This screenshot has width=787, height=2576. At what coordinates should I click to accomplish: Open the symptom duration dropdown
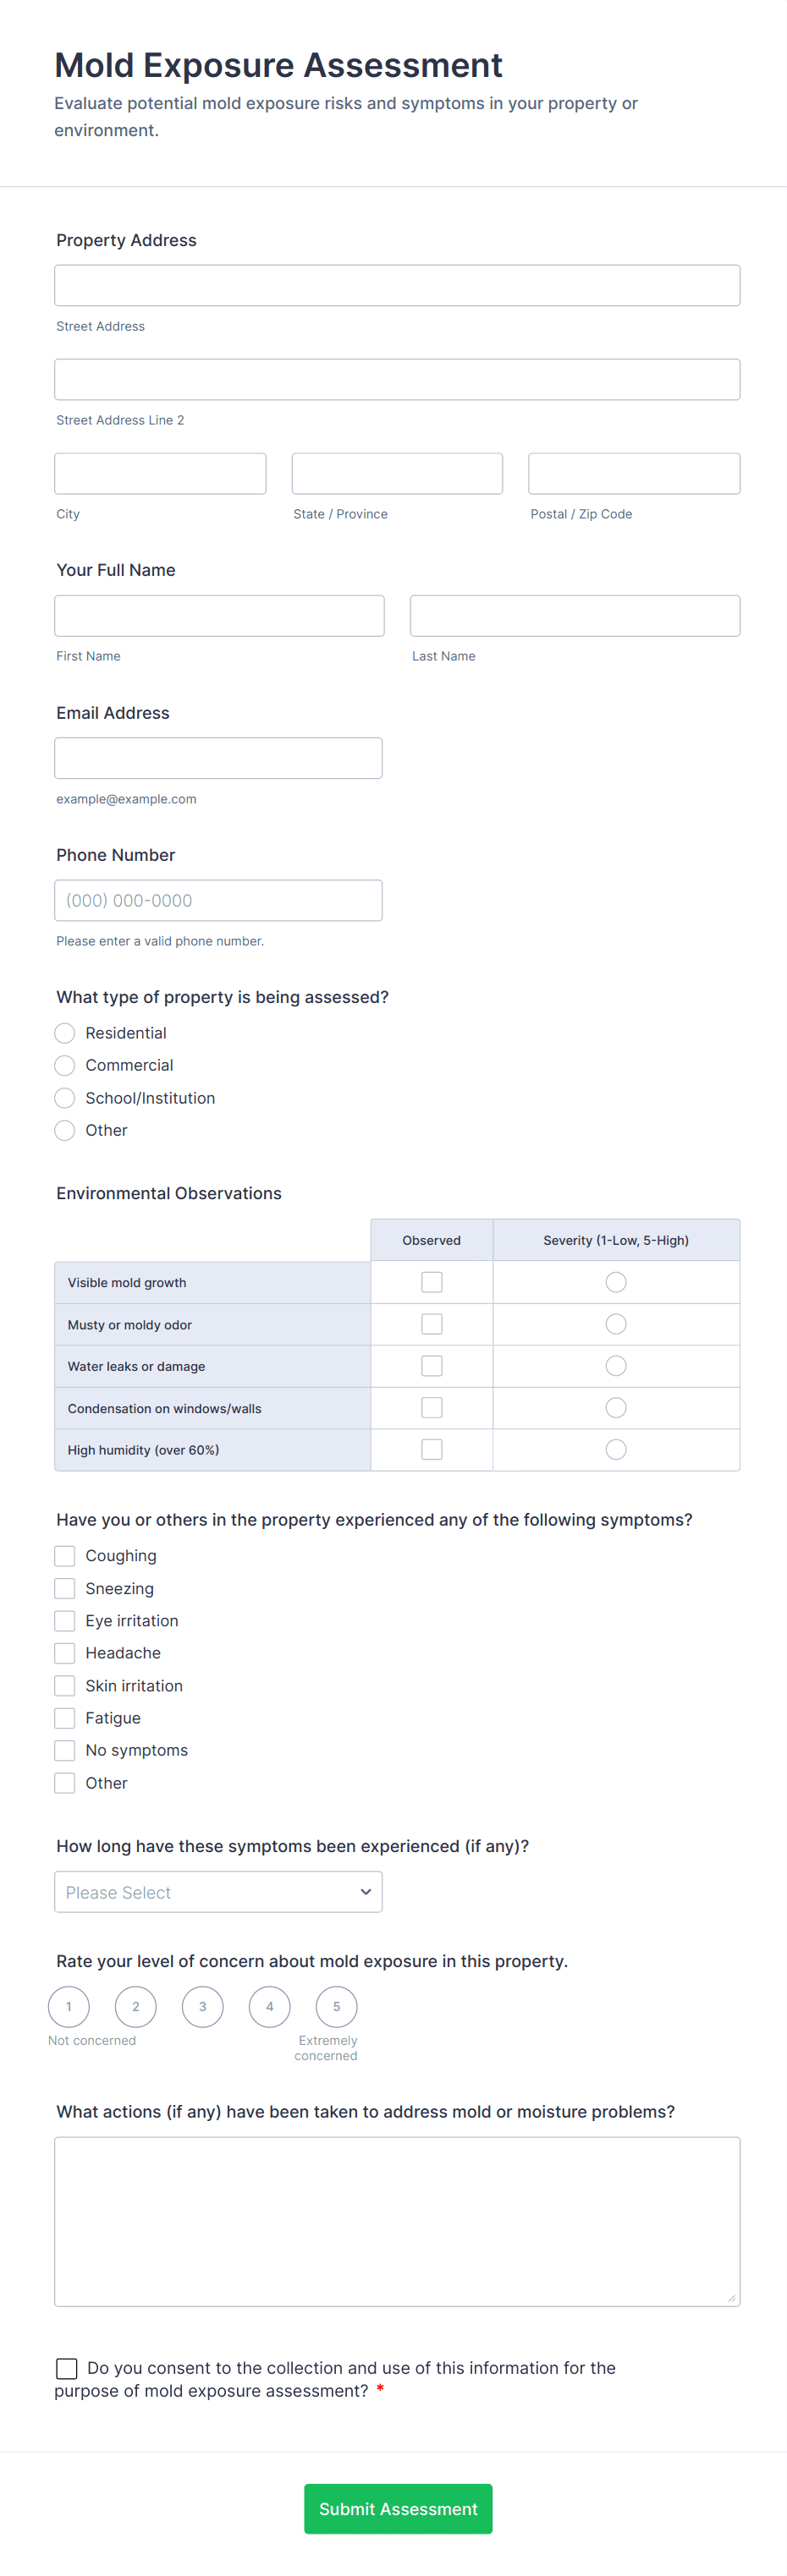pos(218,1891)
